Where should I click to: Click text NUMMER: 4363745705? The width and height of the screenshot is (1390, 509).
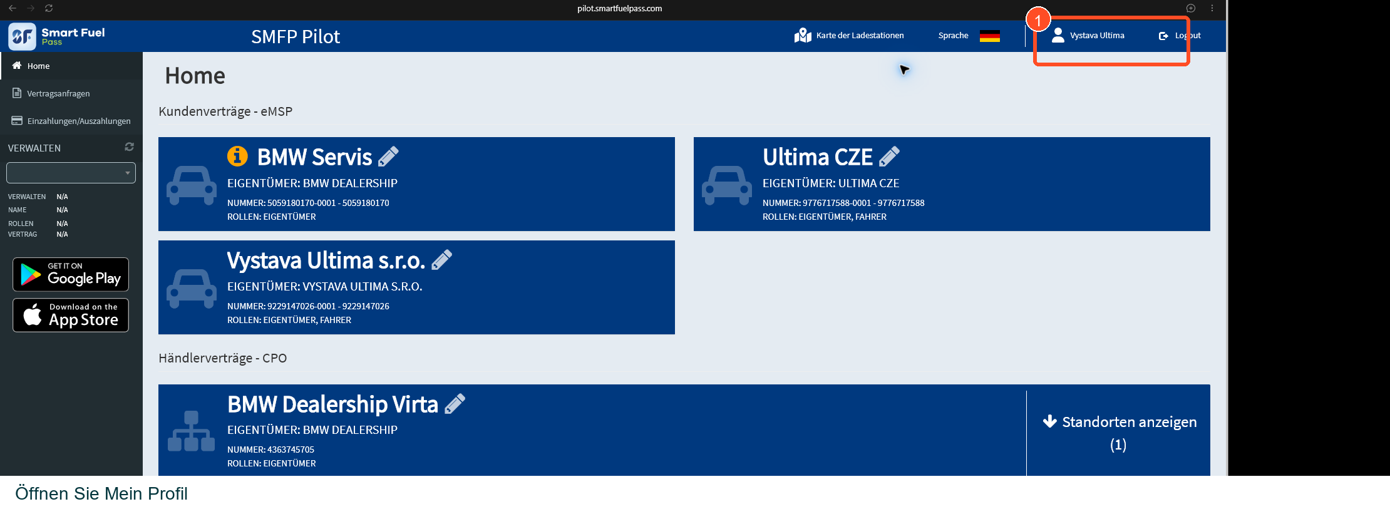point(270,450)
